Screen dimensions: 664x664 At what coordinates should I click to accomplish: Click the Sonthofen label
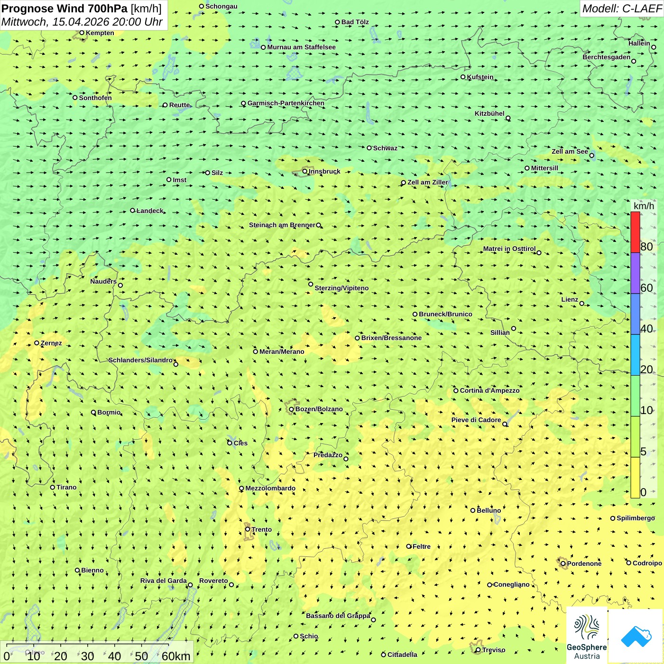pos(95,98)
